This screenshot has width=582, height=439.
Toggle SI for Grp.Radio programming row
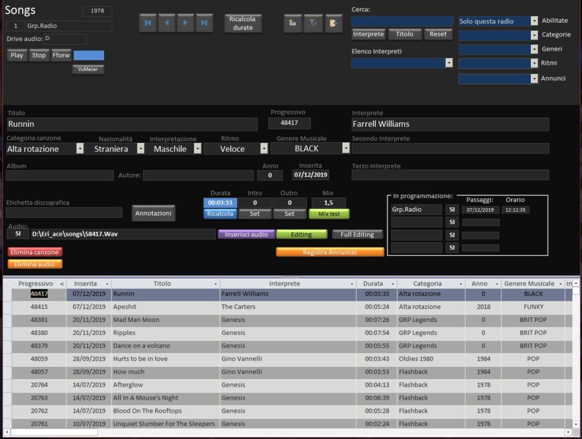point(452,209)
